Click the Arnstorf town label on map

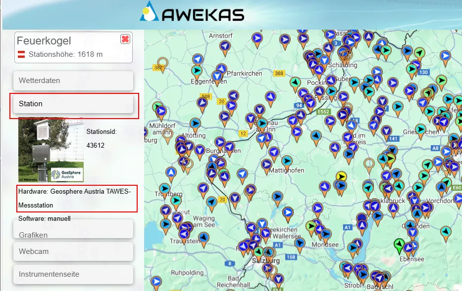(x=221, y=36)
